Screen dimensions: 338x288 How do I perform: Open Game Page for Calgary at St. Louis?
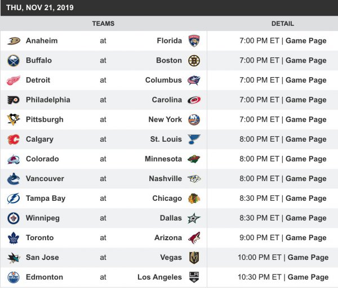tap(306, 139)
